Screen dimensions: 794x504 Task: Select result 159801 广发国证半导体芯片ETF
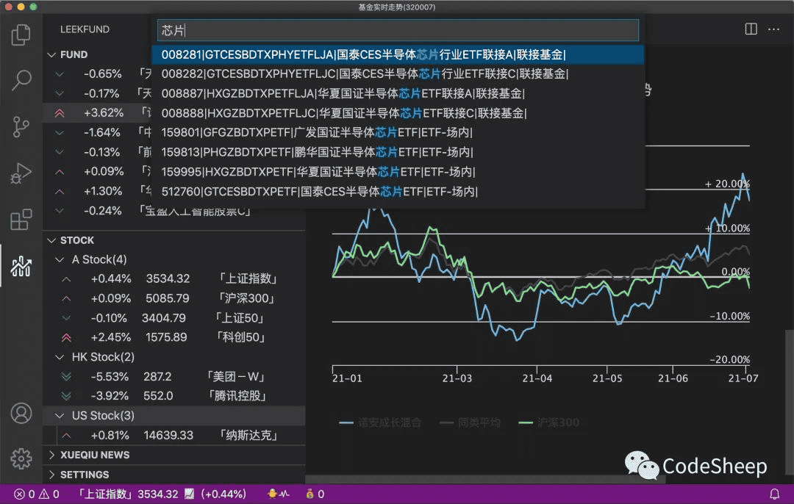pyautogui.click(x=398, y=132)
